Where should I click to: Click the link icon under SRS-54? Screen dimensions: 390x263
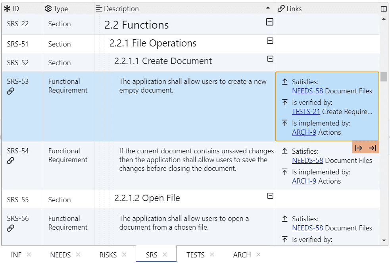[x=11, y=161]
